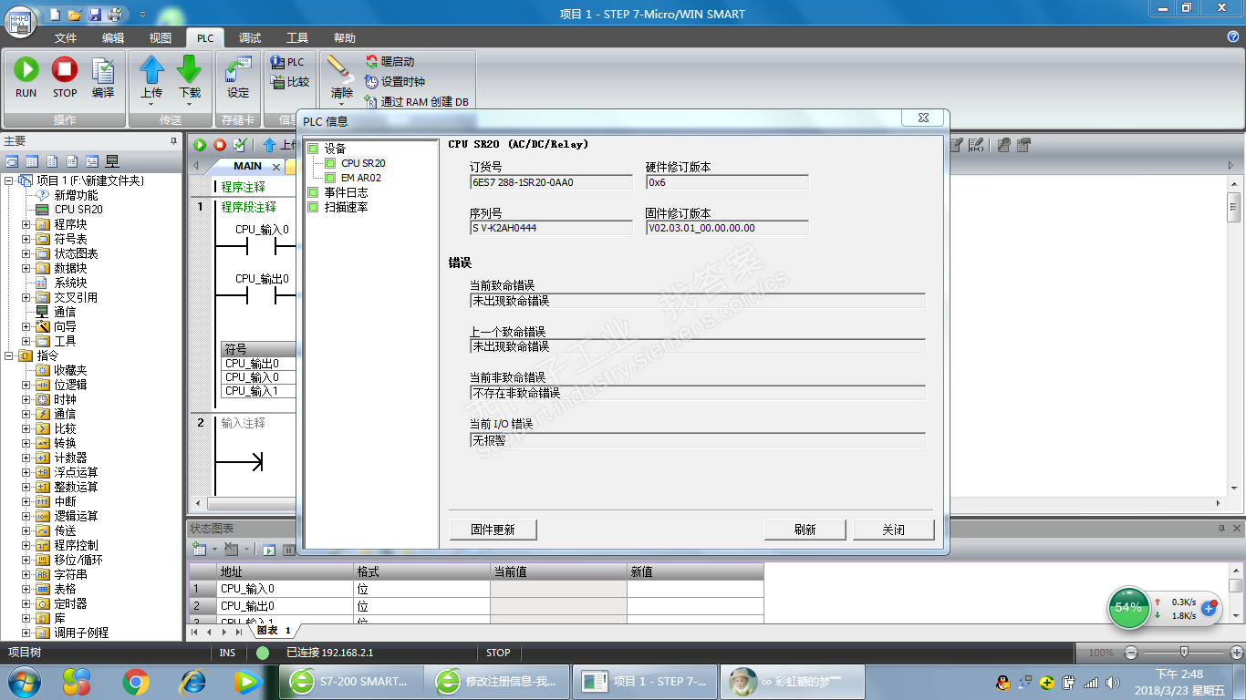Select 扫描速率 in PLC 信息 tree
Viewport: 1246px width, 700px height.
point(346,207)
